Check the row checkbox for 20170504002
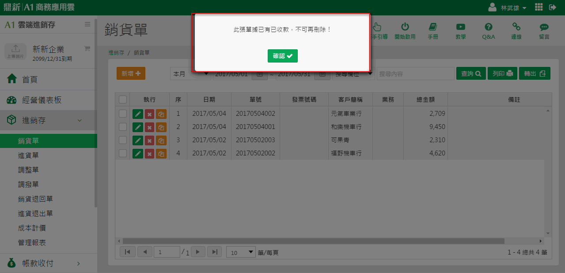The image size is (565, 273). (123, 114)
